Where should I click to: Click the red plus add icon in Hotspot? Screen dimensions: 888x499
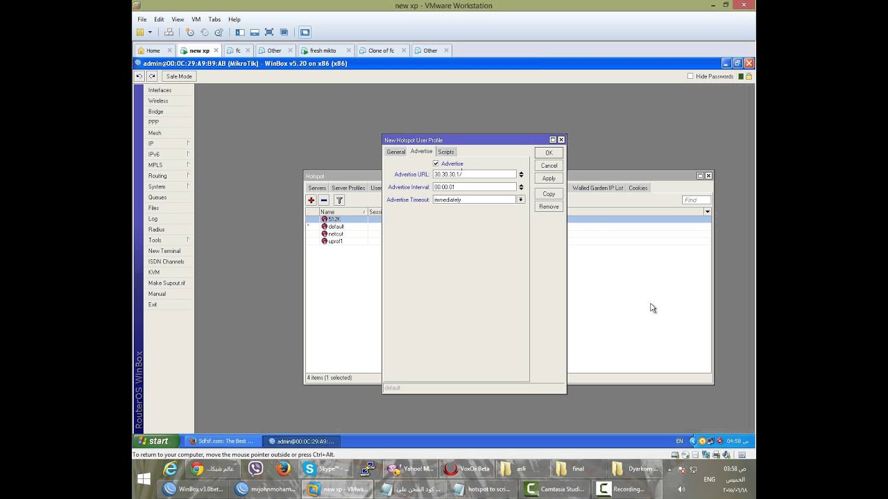pyautogui.click(x=311, y=200)
